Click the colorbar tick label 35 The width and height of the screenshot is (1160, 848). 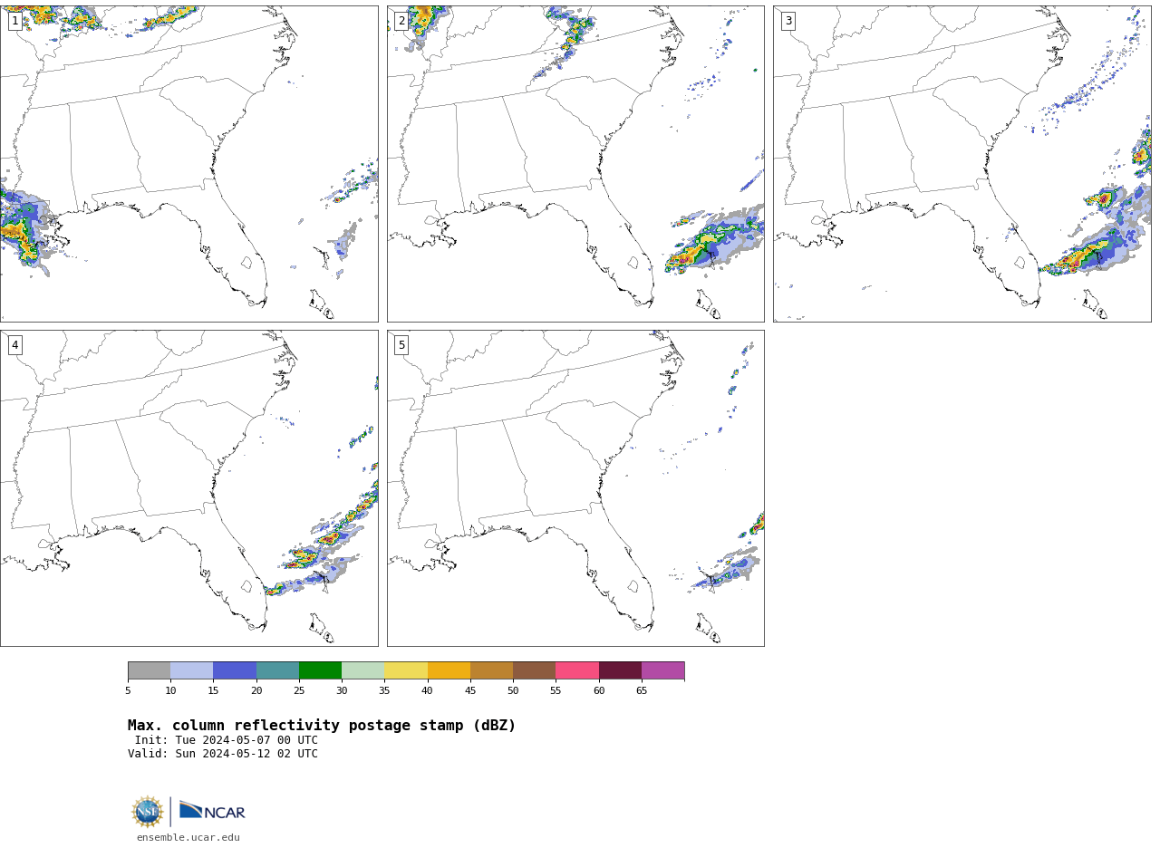pos(384,691)
